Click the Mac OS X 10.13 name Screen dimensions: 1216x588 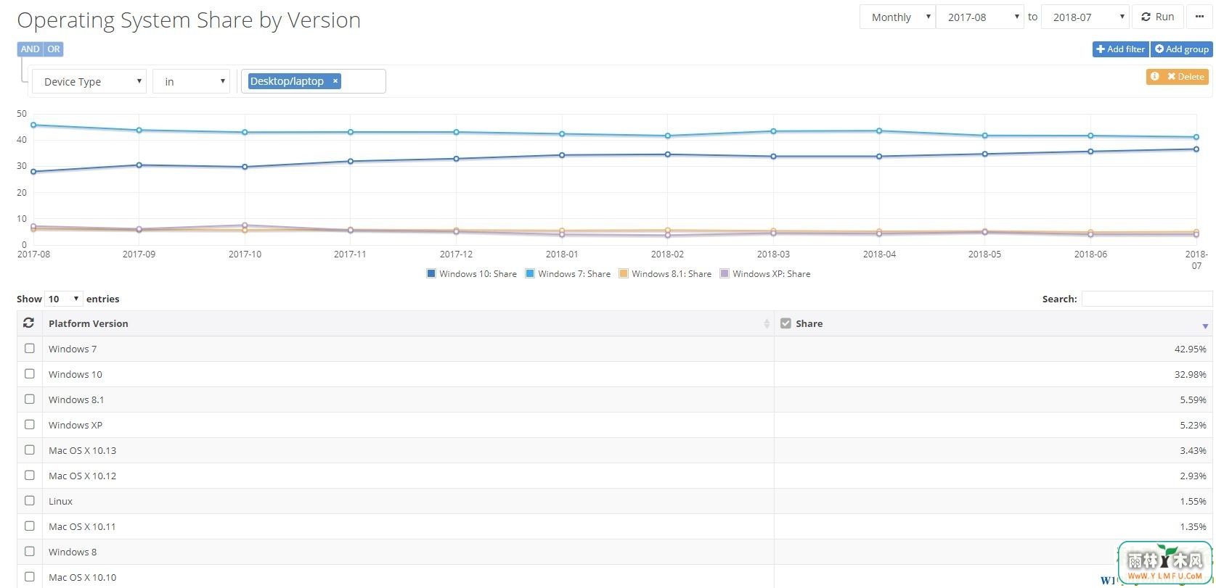[82, 450]
